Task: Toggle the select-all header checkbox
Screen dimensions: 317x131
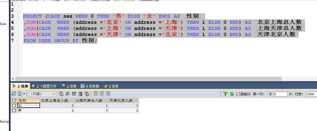Action: pos(14,101)
